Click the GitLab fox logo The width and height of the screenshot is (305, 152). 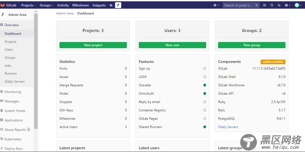pos(2,5)
